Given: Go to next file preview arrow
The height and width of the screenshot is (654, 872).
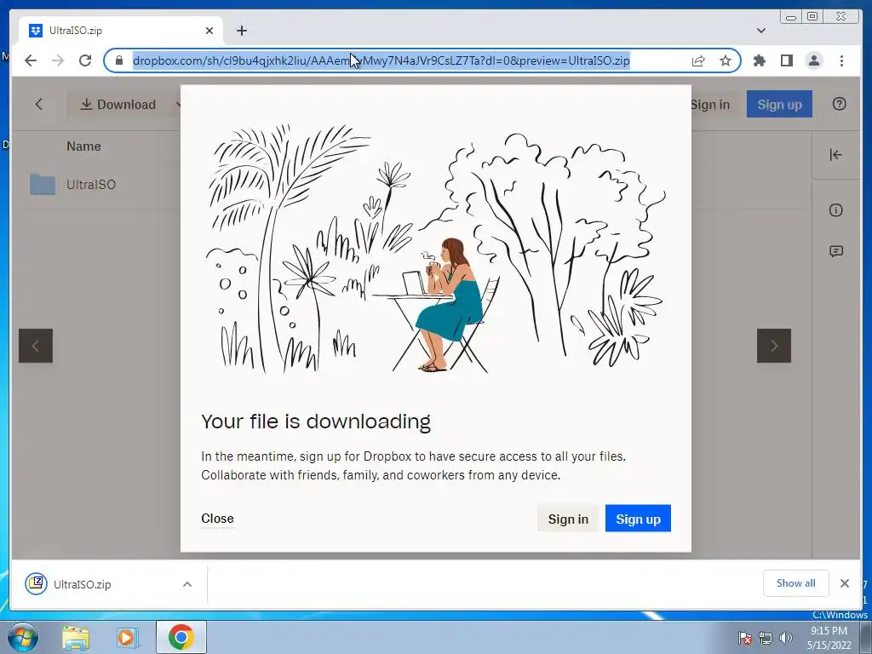Looking at the screenshot, I should (773, 346).
